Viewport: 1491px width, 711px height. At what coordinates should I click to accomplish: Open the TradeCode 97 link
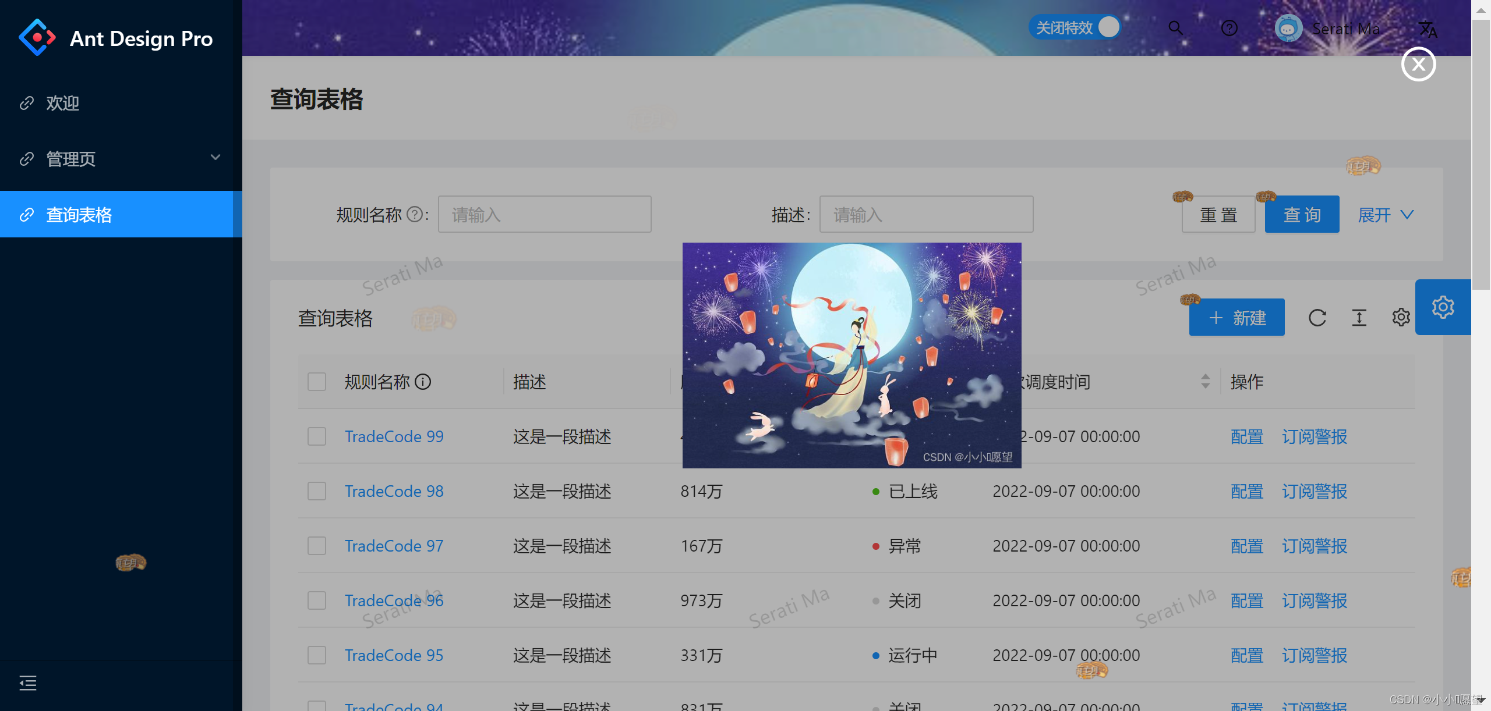(x=394, y=546)
